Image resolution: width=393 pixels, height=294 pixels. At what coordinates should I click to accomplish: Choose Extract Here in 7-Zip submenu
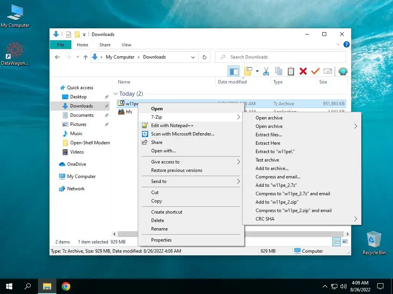(302, 143)
